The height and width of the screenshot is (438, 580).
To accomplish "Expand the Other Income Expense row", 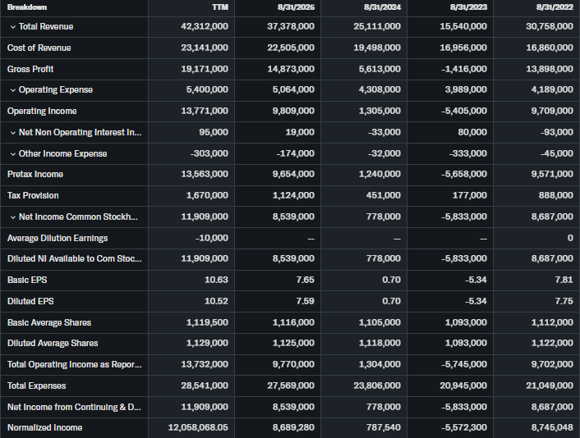I will point(12,153).
